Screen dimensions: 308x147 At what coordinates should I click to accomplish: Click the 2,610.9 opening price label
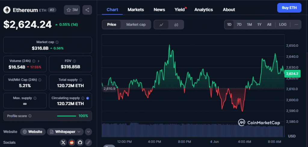(109, 89)
